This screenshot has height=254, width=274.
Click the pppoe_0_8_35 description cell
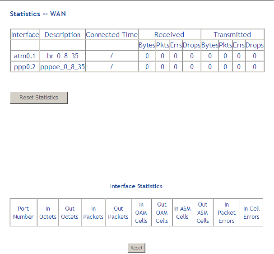(x=63, y=67)
